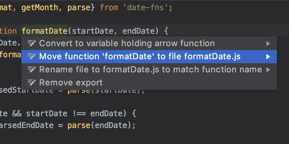The width and height of the screenshot is (289, 144).
Task: Open submenu arrow of highlighted 'Move function' entry
Action: tap(268, 56)
